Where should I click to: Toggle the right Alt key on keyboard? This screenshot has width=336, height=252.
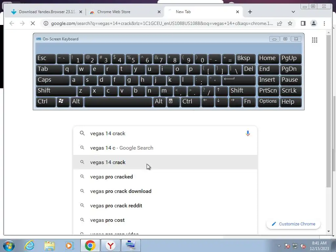[x=159, y=102]
